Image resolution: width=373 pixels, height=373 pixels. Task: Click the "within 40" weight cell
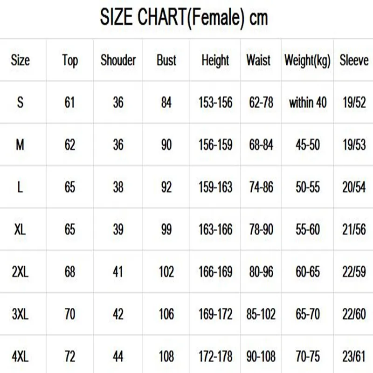pyautogui.click(x=308, y=102)
